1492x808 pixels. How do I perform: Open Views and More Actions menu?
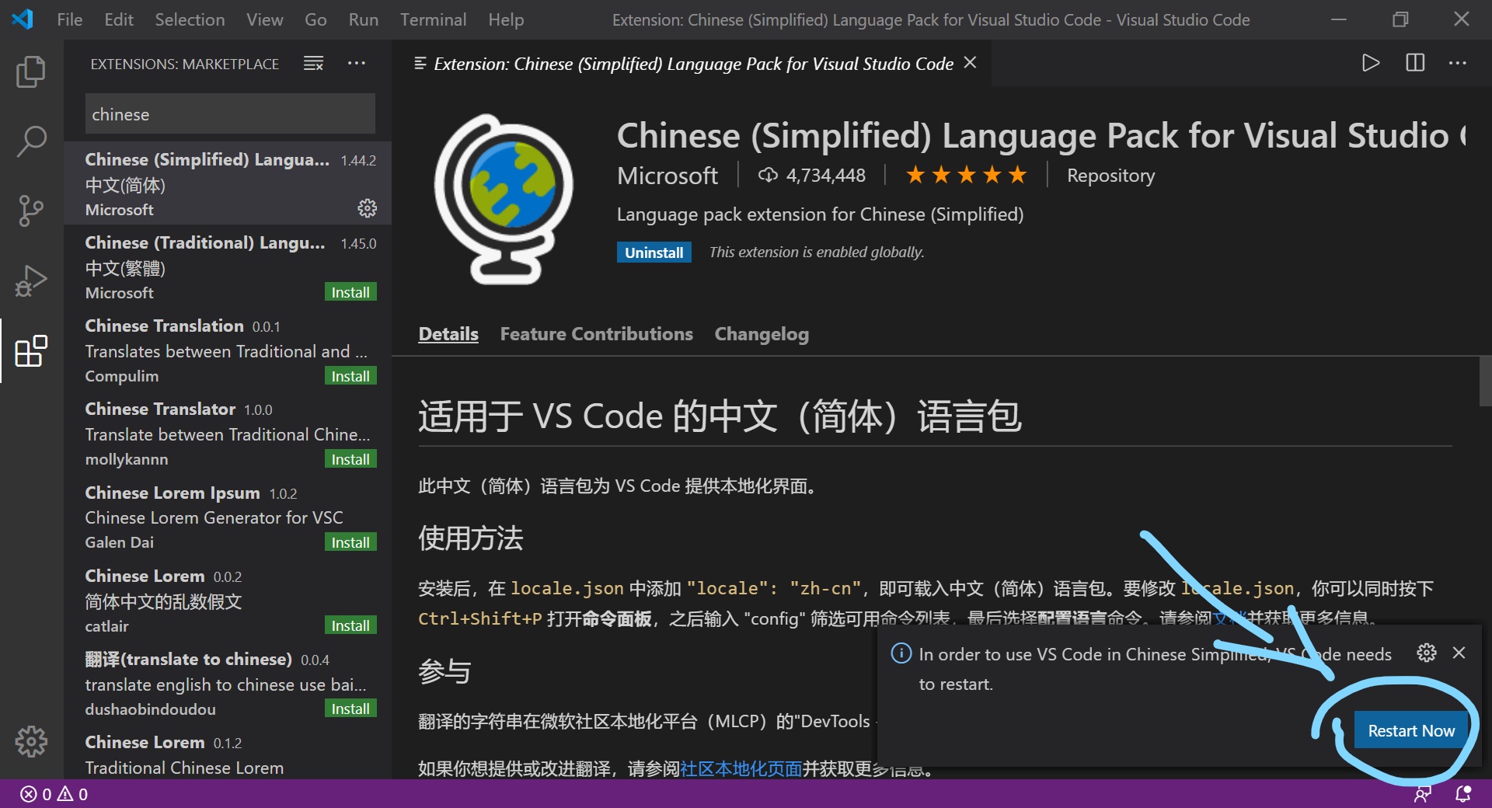pyautogui.click(x=357, y=63)
